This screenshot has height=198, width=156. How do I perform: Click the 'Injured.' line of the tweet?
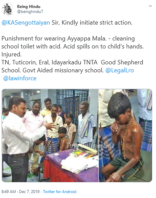[x=12, y=54]
